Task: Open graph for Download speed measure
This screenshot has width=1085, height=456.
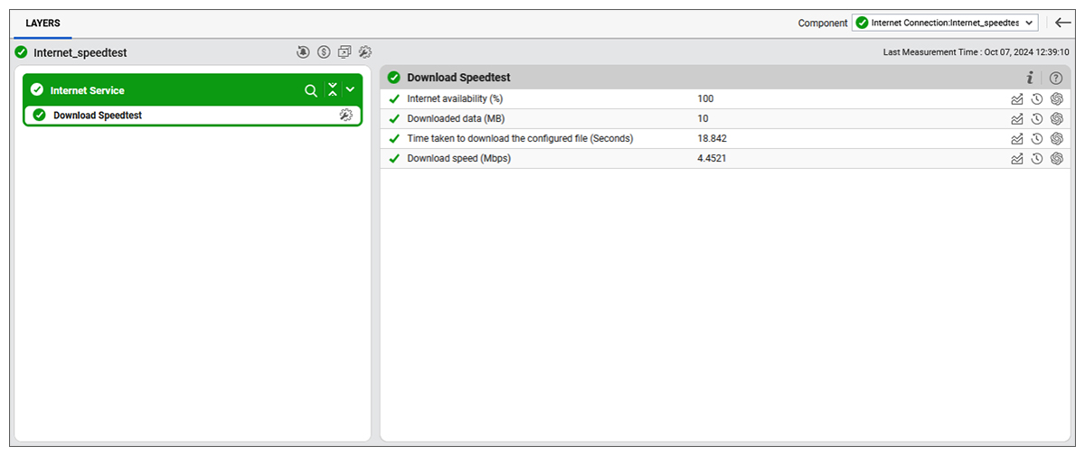Action: tap(1017, 159)
